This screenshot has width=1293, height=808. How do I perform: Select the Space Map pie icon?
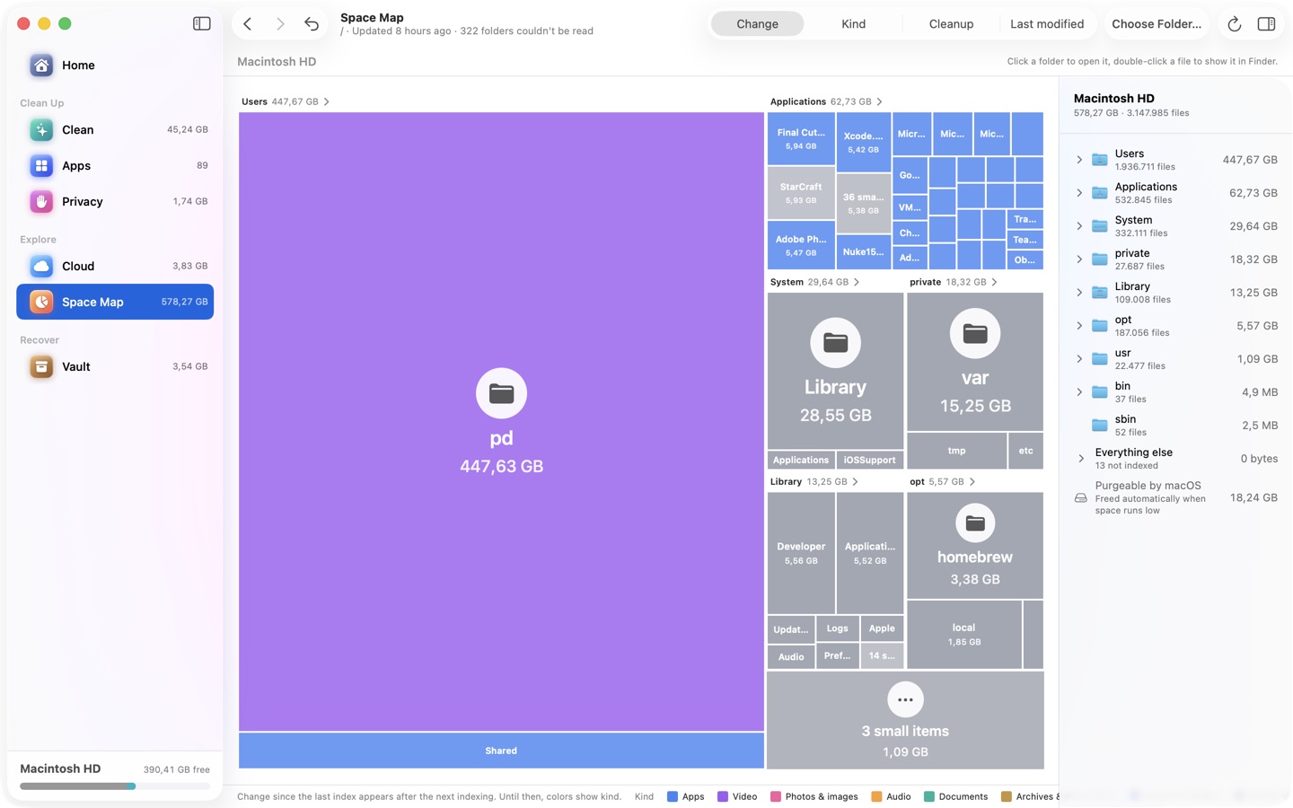41,303
